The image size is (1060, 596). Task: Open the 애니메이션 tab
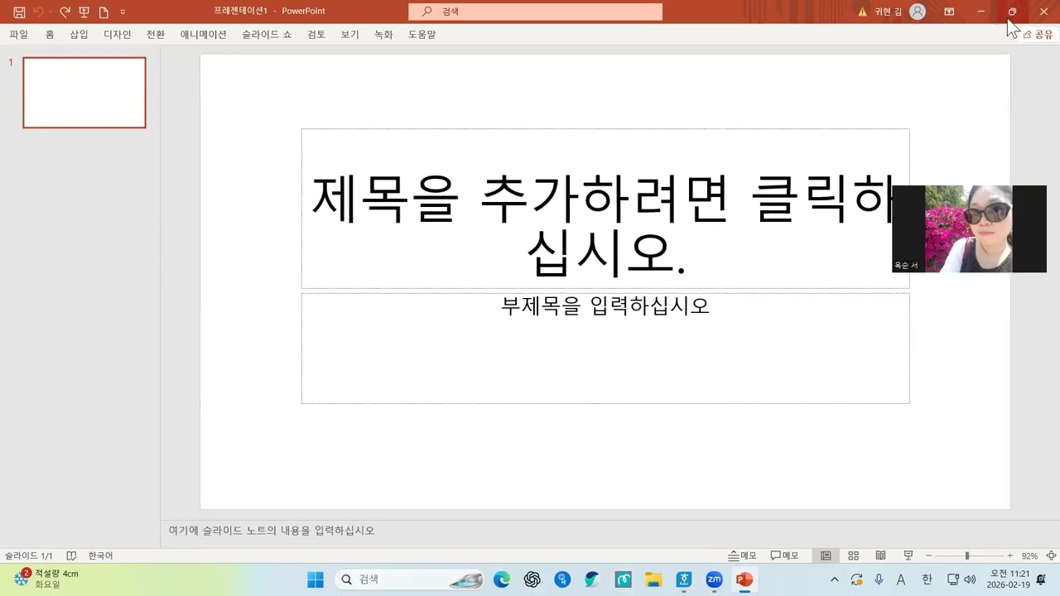[x=203, y=34]
